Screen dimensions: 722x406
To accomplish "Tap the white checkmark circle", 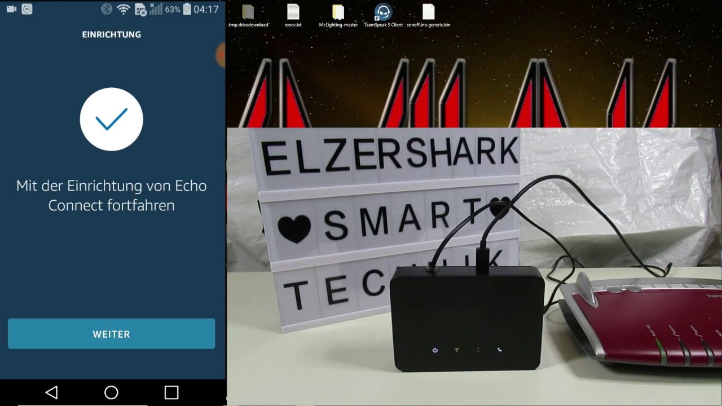I will pos(112,119).
